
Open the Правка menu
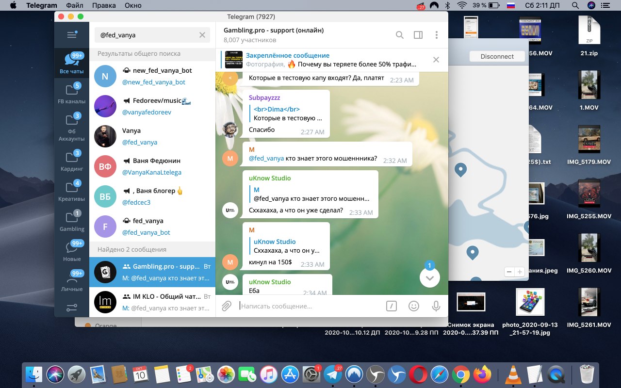pyautogui.click(x=104, y=5)
